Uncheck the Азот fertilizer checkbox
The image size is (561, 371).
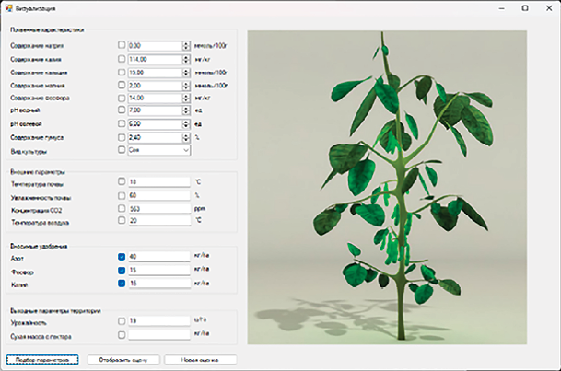tap(122, 257)
